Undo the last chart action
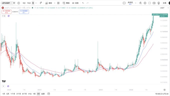Viewport: 170px width, 96px height. [83, 3]
